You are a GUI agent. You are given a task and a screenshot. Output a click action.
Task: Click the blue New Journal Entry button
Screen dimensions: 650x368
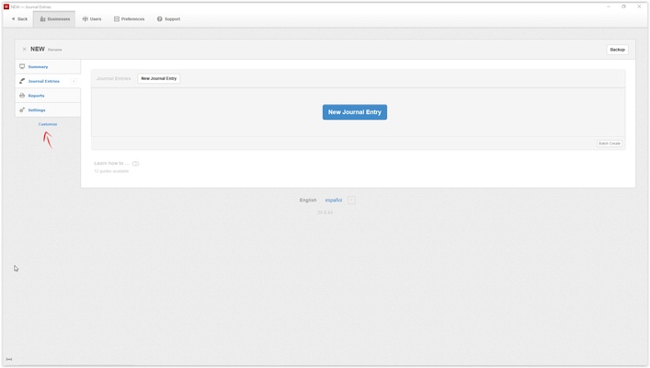click(x=355, y=112)
